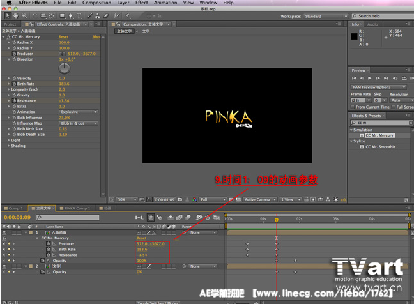Open the Full resolution dropdown
This screenshot has width=414, height=304.
pyautogui.click(x=213, y=199)
